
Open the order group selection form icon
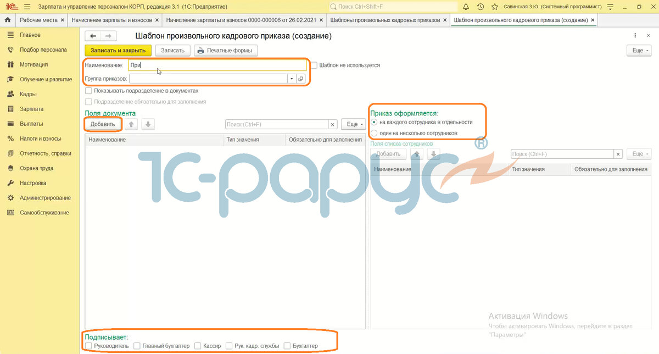[x=300, y=79]
